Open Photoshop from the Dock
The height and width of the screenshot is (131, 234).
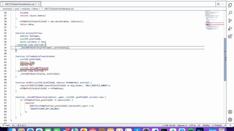point(200,130)
